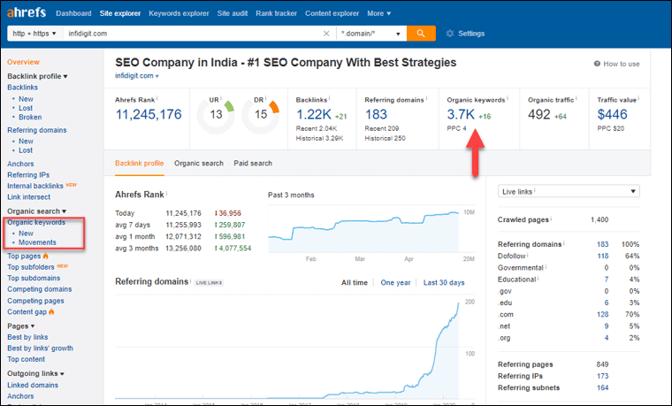Open the Top subfolders link
Image resolution: width=672 pixels, height=406 pixels.
pos(31,267)
